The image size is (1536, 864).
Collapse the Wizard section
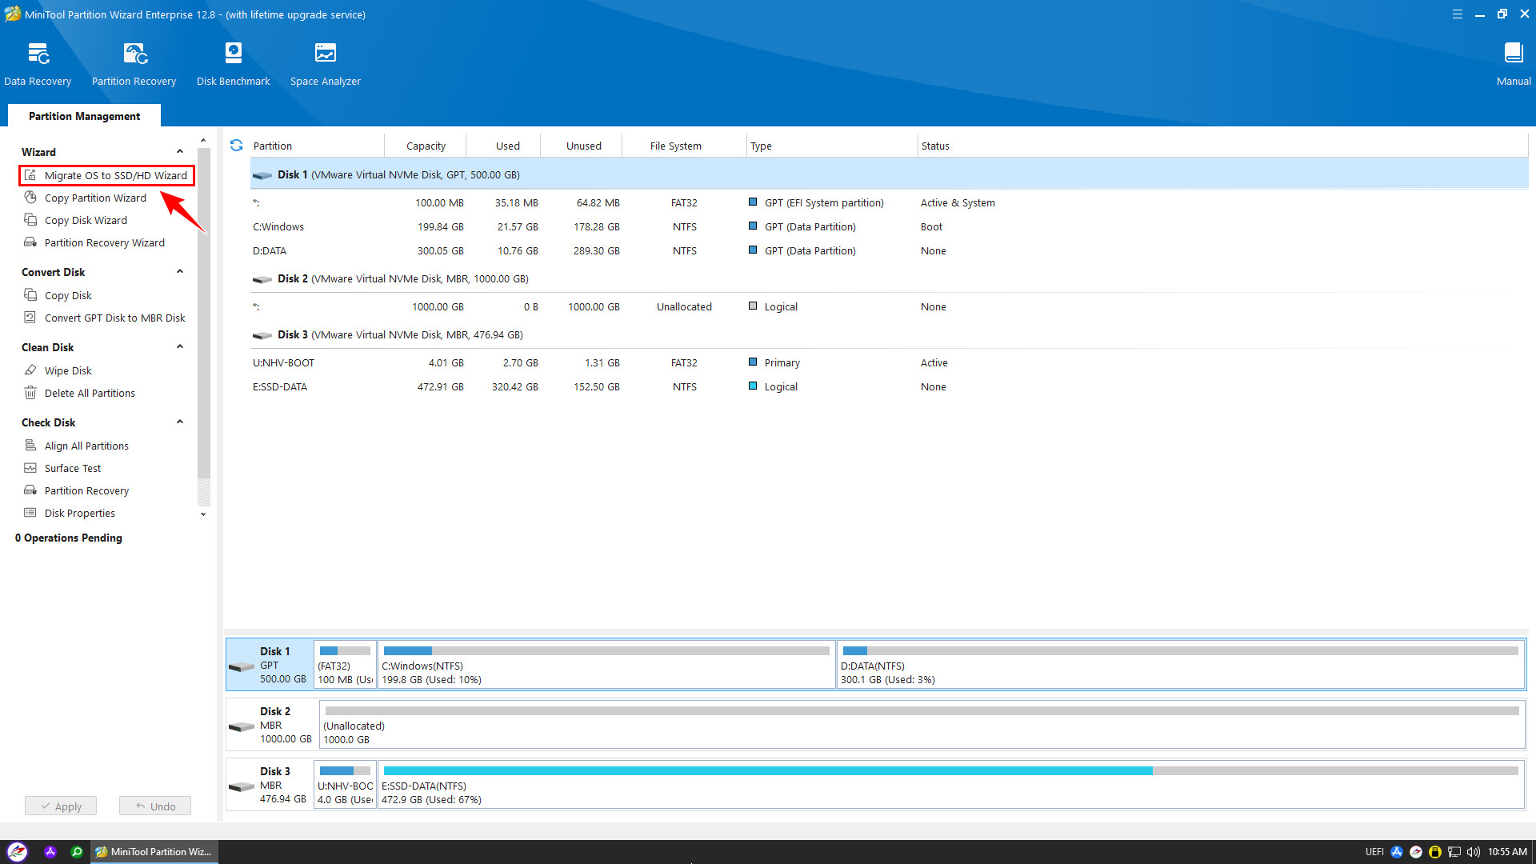coord(180,152)
